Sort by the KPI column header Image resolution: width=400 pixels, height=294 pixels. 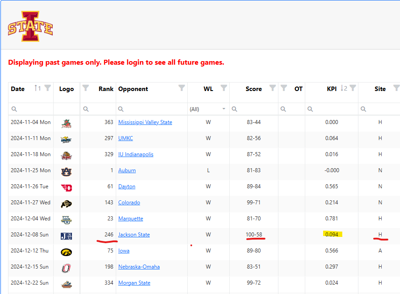332,89
